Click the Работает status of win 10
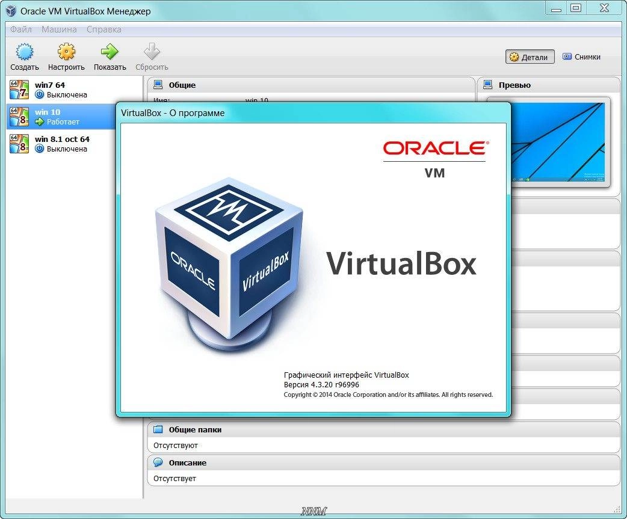 click(x=63, y=122)
